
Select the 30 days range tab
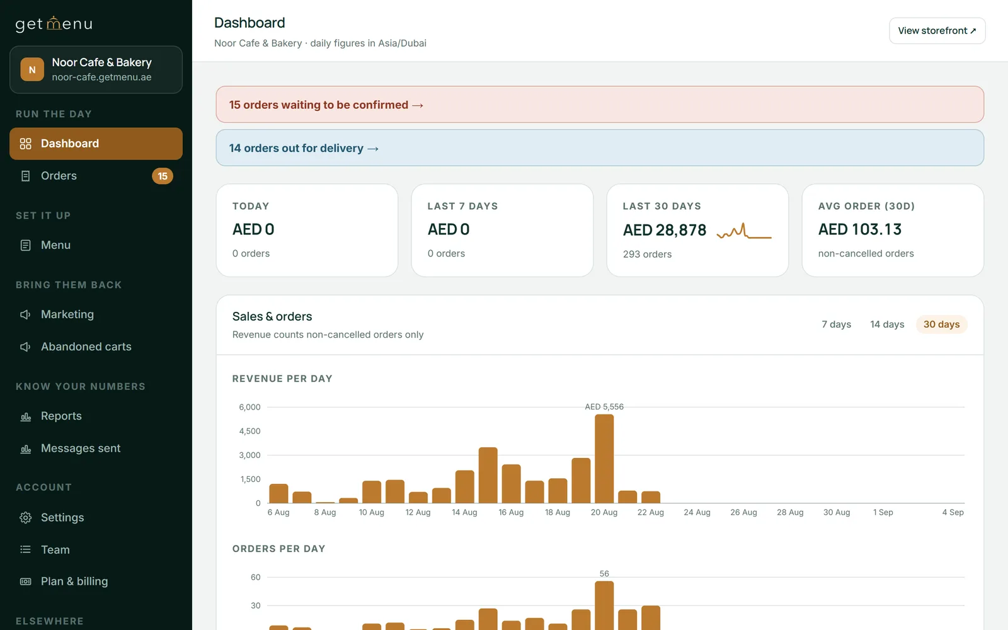click(x=941, y=324)
